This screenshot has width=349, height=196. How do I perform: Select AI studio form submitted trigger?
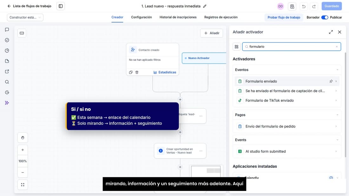coord(287,152)
